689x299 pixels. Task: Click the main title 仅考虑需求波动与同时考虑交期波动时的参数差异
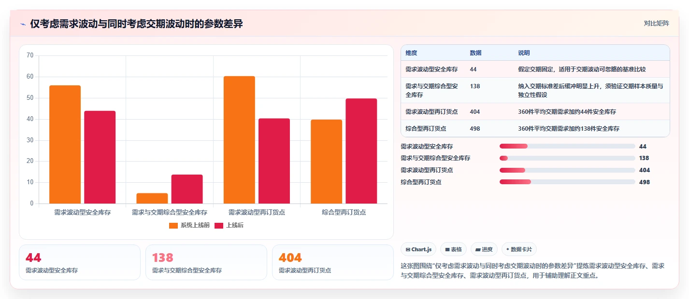click(136, 24)
